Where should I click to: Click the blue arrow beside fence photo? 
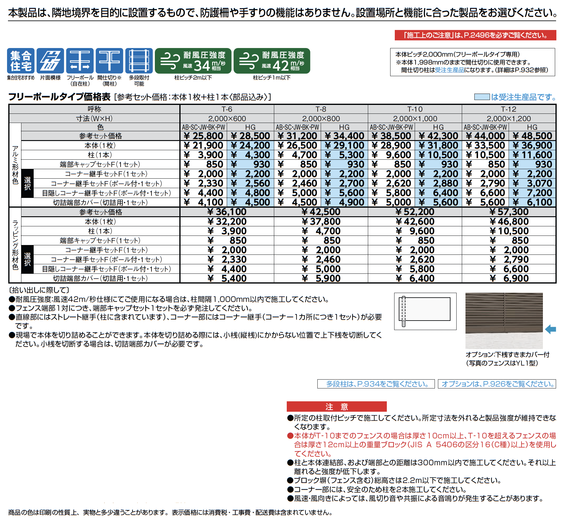[551, 329]
